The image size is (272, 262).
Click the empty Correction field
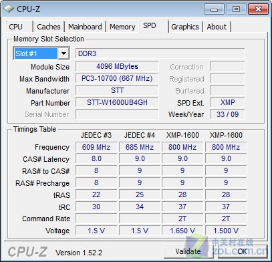pos(227,66)
